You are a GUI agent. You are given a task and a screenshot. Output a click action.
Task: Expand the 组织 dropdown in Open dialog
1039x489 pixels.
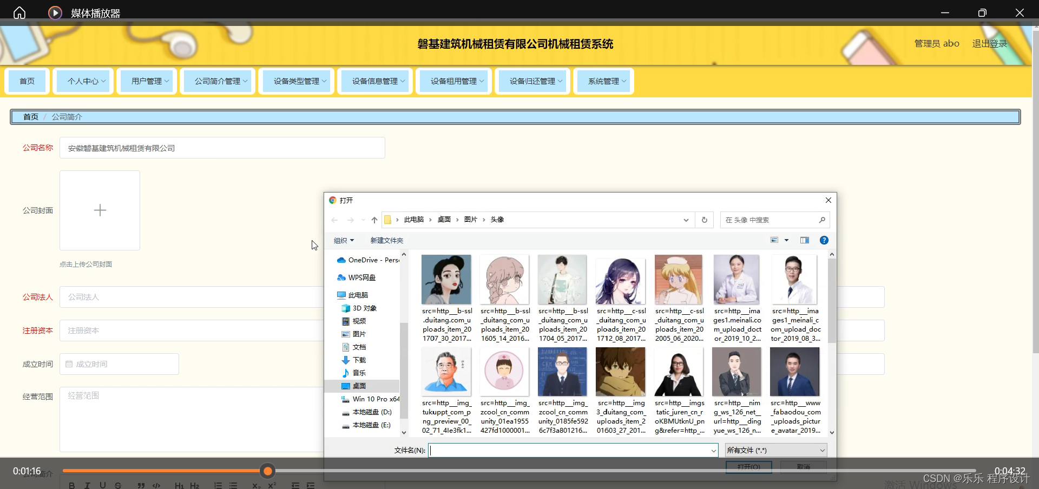coord(344,240)
